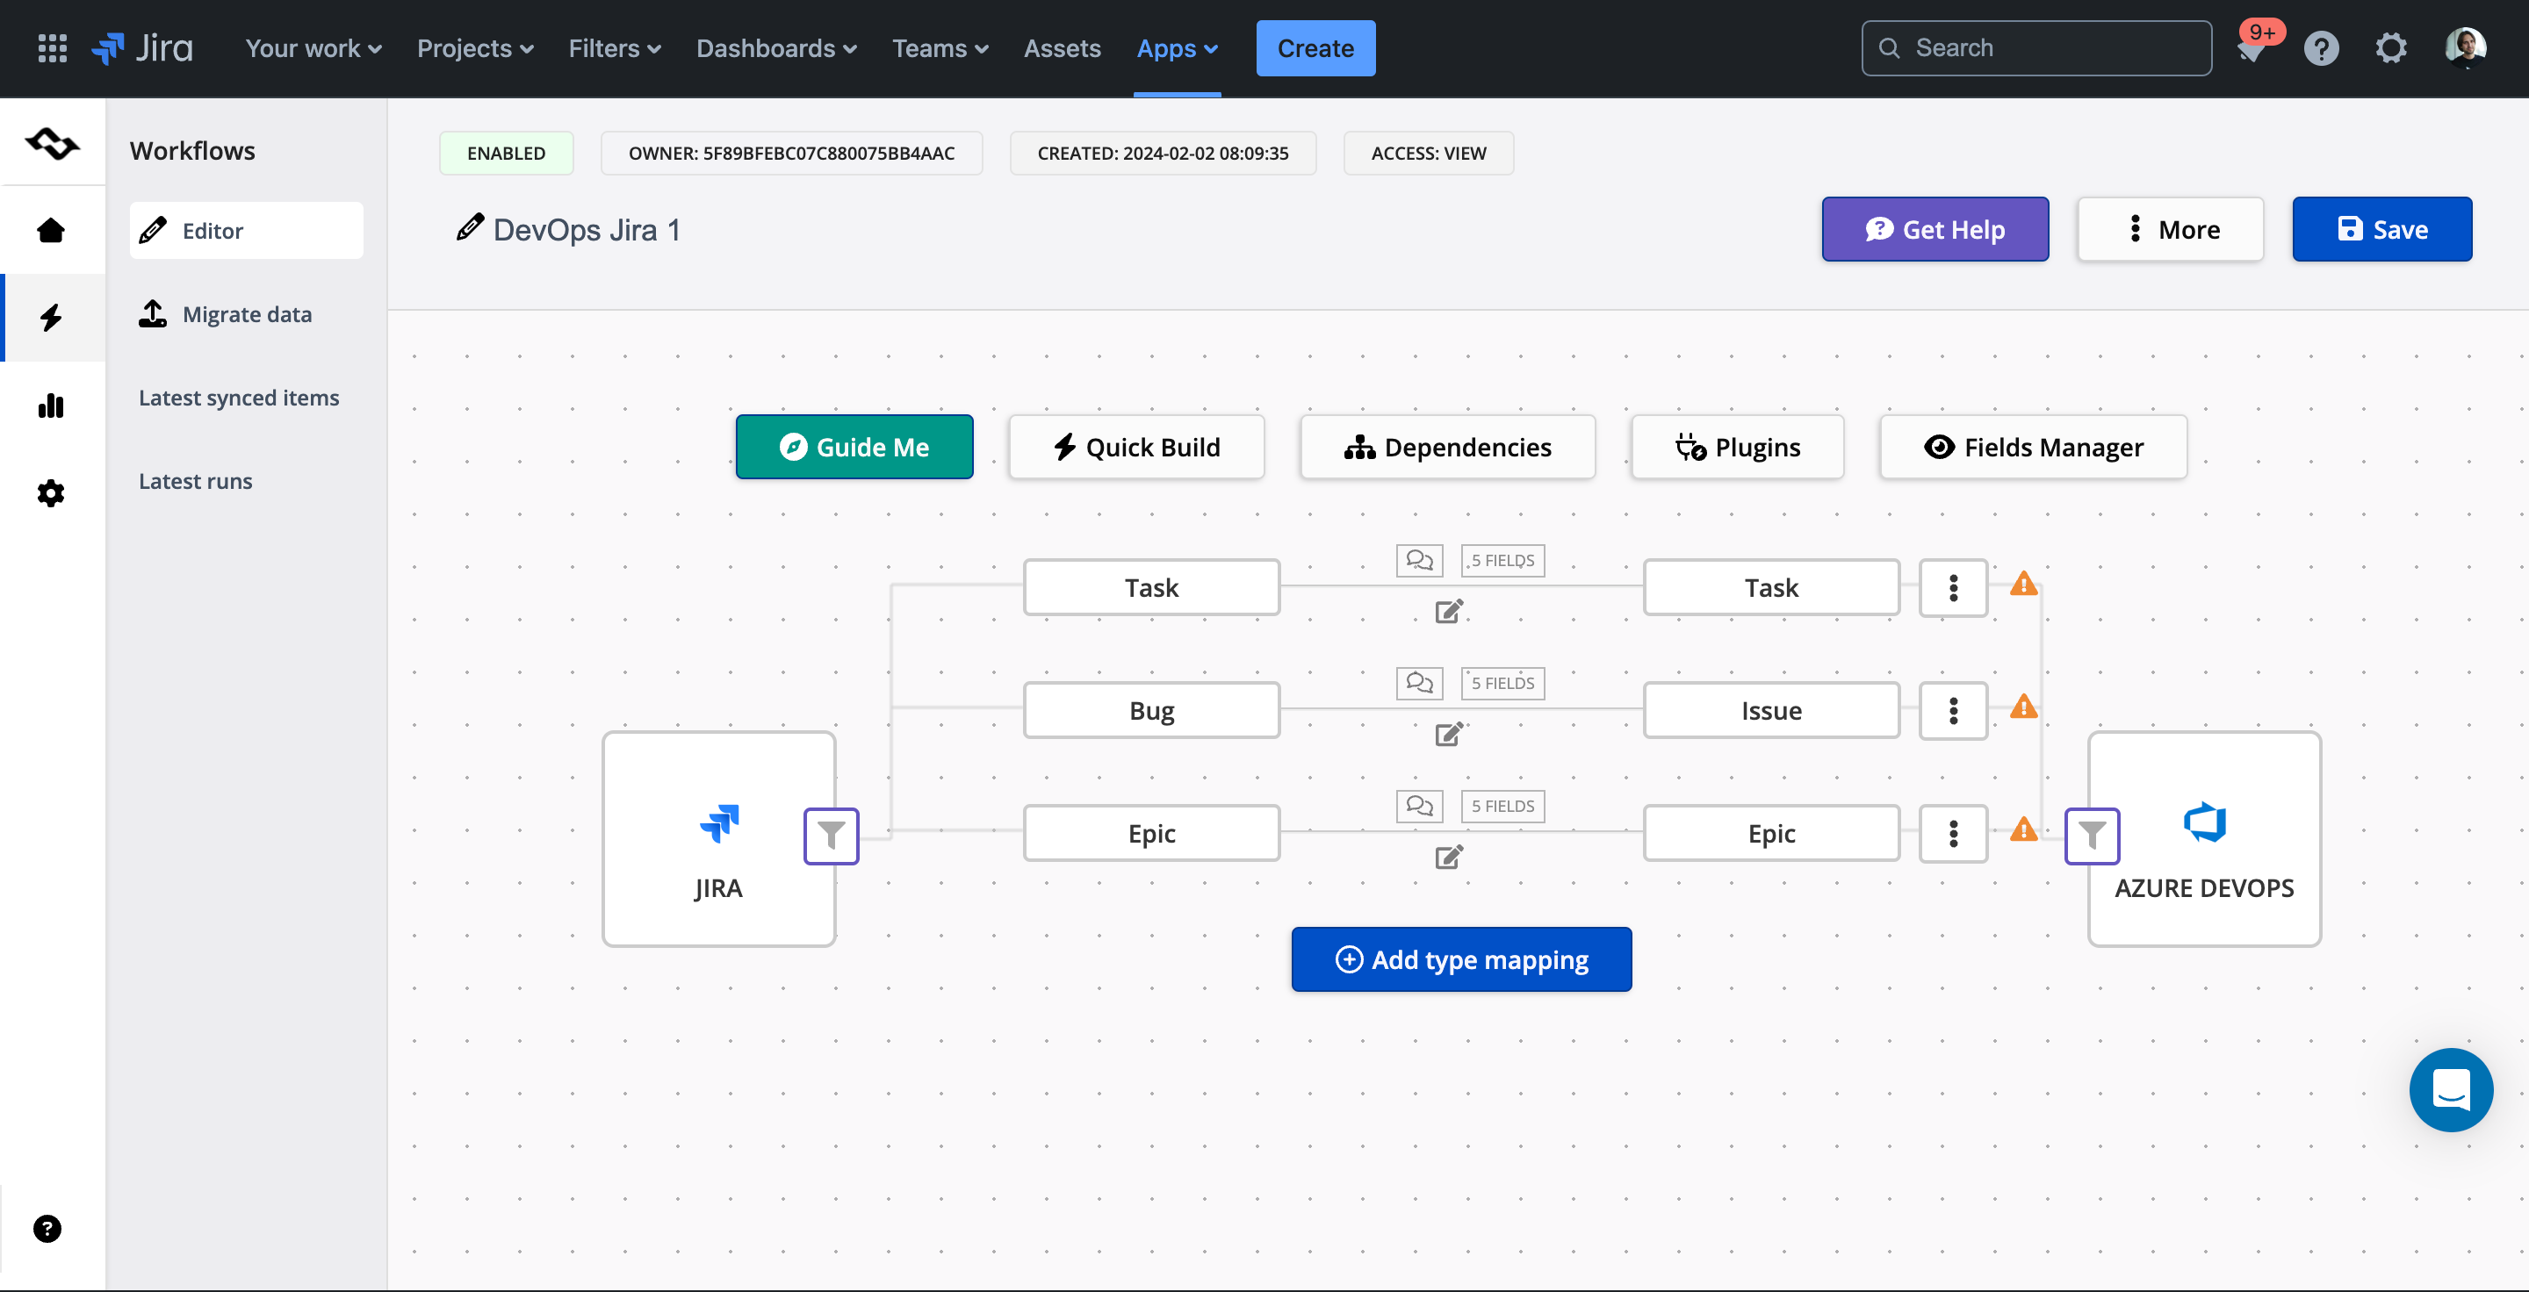Open comments icon for Task mapping
The image size is (2529, 1292).
[x=1420, y=560]
